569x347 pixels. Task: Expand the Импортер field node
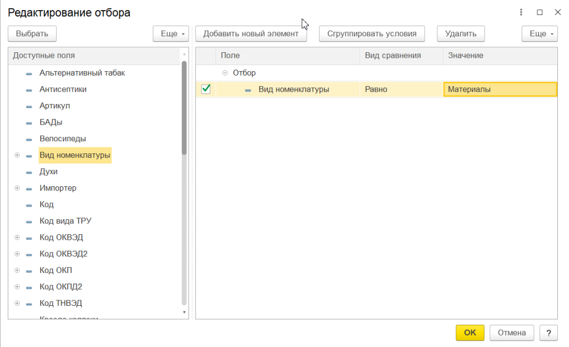coord(17,188)
